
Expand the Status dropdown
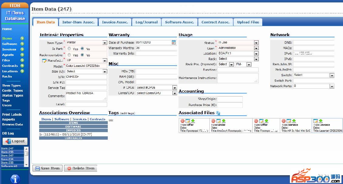(x=256, y=43)
